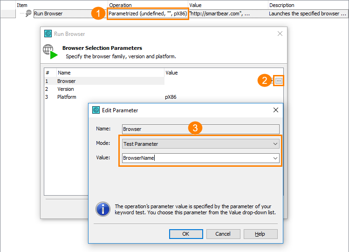Click the pX86 platform value
The image size is (349, 252).
(171, 97)
